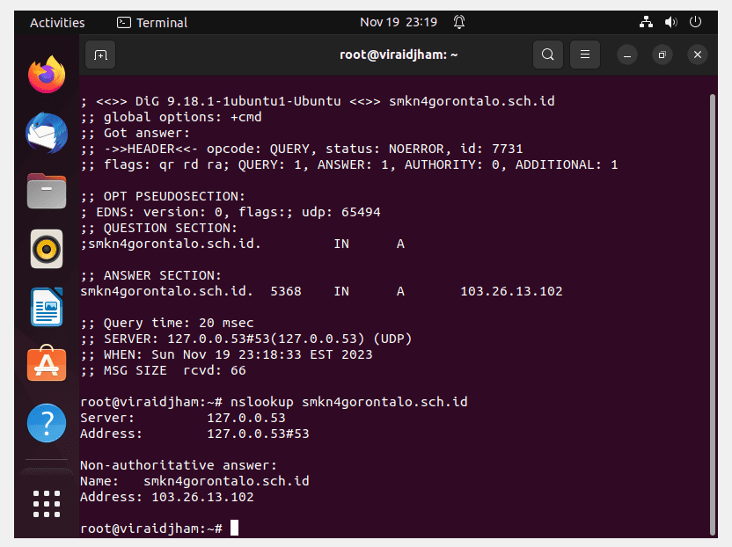
Task: Open Ubuntu Software store
Action: tap(47, 364)
